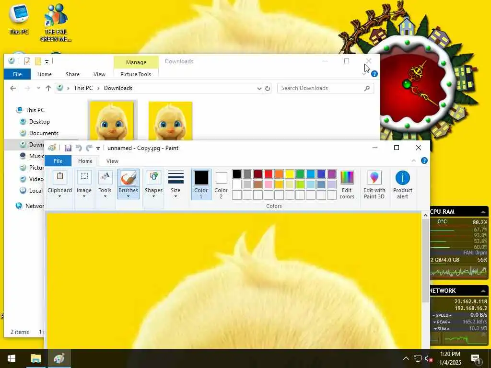
Task: Click the Manage contextual tab in Explorer
Action: (136, 62)
